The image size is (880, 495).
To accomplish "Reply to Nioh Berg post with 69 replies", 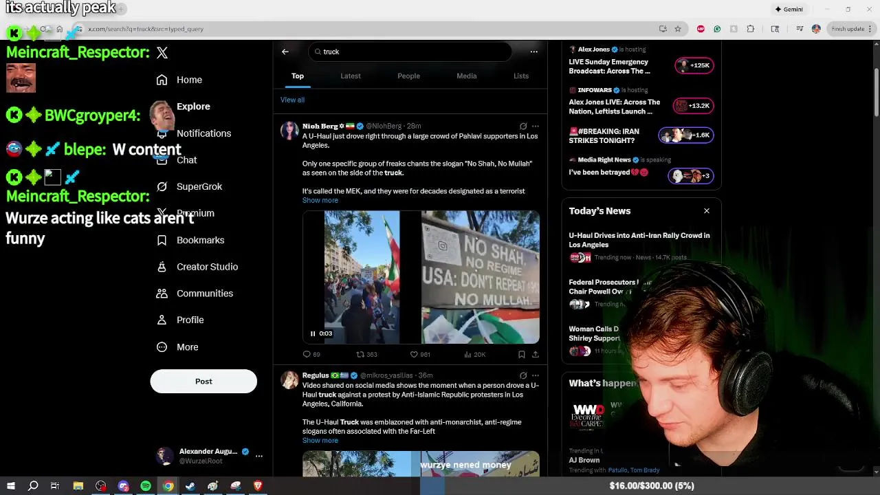I will [311, 355].
